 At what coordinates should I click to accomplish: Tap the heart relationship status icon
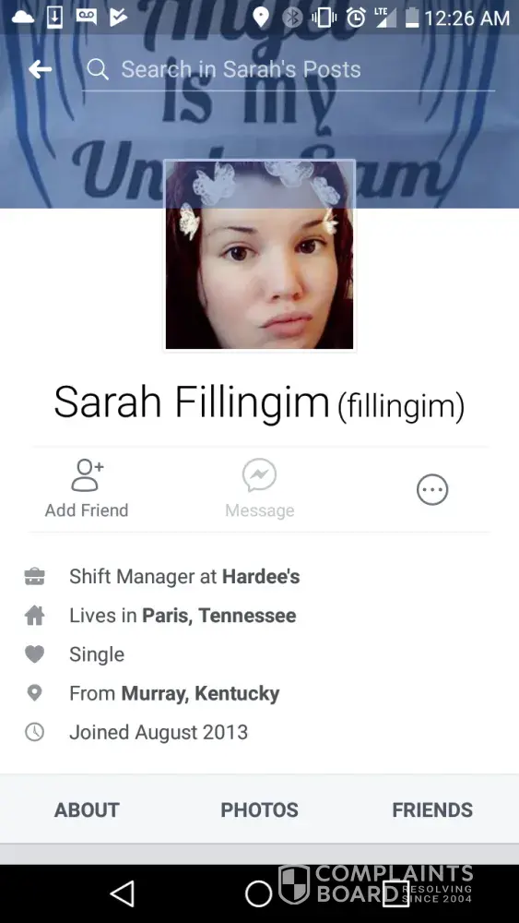[35, 654]
